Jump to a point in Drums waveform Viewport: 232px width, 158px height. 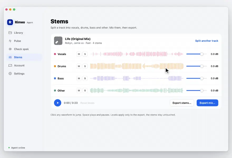[x=137, y=66]
